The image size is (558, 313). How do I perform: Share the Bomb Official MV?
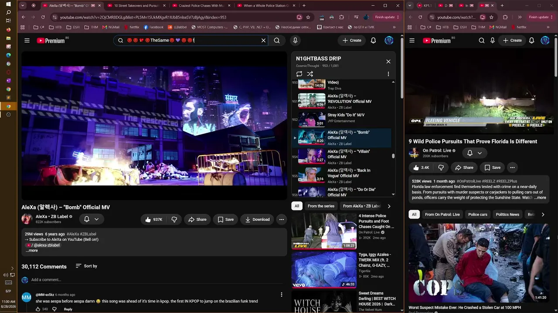(197, 220)
